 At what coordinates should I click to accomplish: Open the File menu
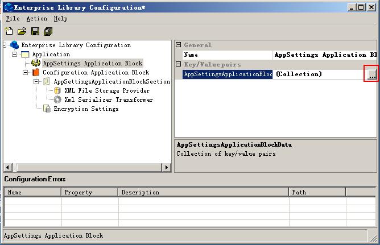tap(13, 19)
